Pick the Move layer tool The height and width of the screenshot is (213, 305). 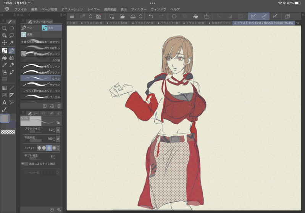tap(4, 43)
